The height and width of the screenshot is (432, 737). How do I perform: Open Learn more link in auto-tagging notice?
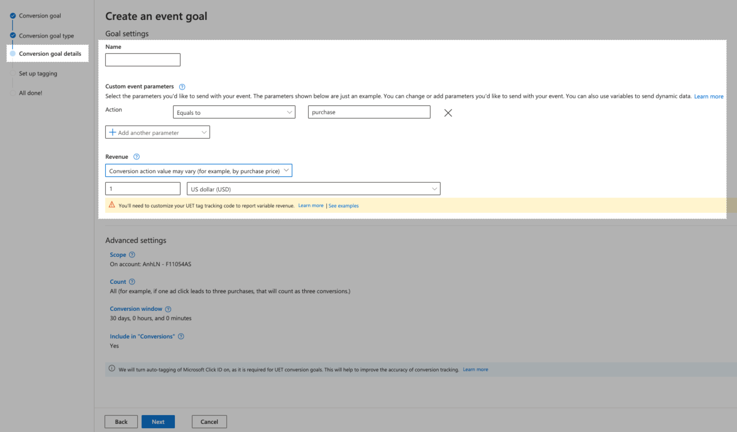475,370
